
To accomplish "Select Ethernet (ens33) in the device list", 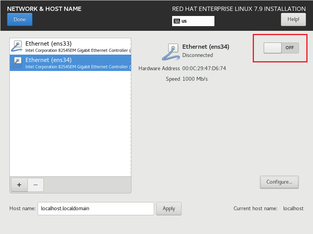I will click(70, 46).
